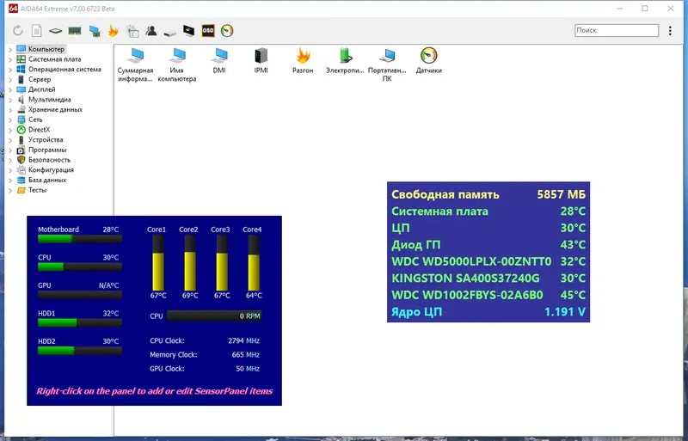The height and width of the screenshot is (441, 688).
Task: Expand the Компьютер tree node arrow
Action: pos(10,49)
